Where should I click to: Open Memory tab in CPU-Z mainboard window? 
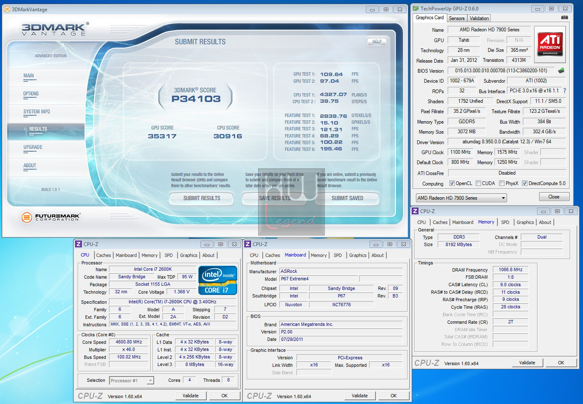(319, 255)
